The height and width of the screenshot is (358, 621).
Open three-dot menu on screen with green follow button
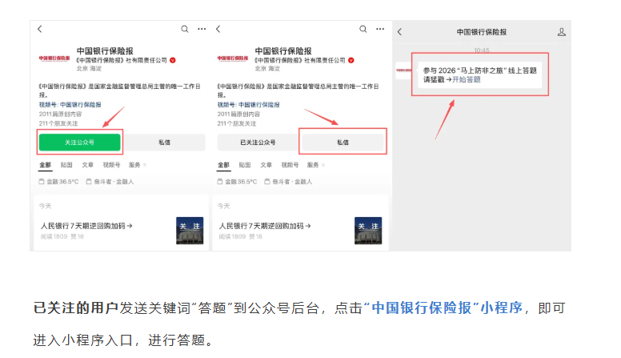pos(202,29)
